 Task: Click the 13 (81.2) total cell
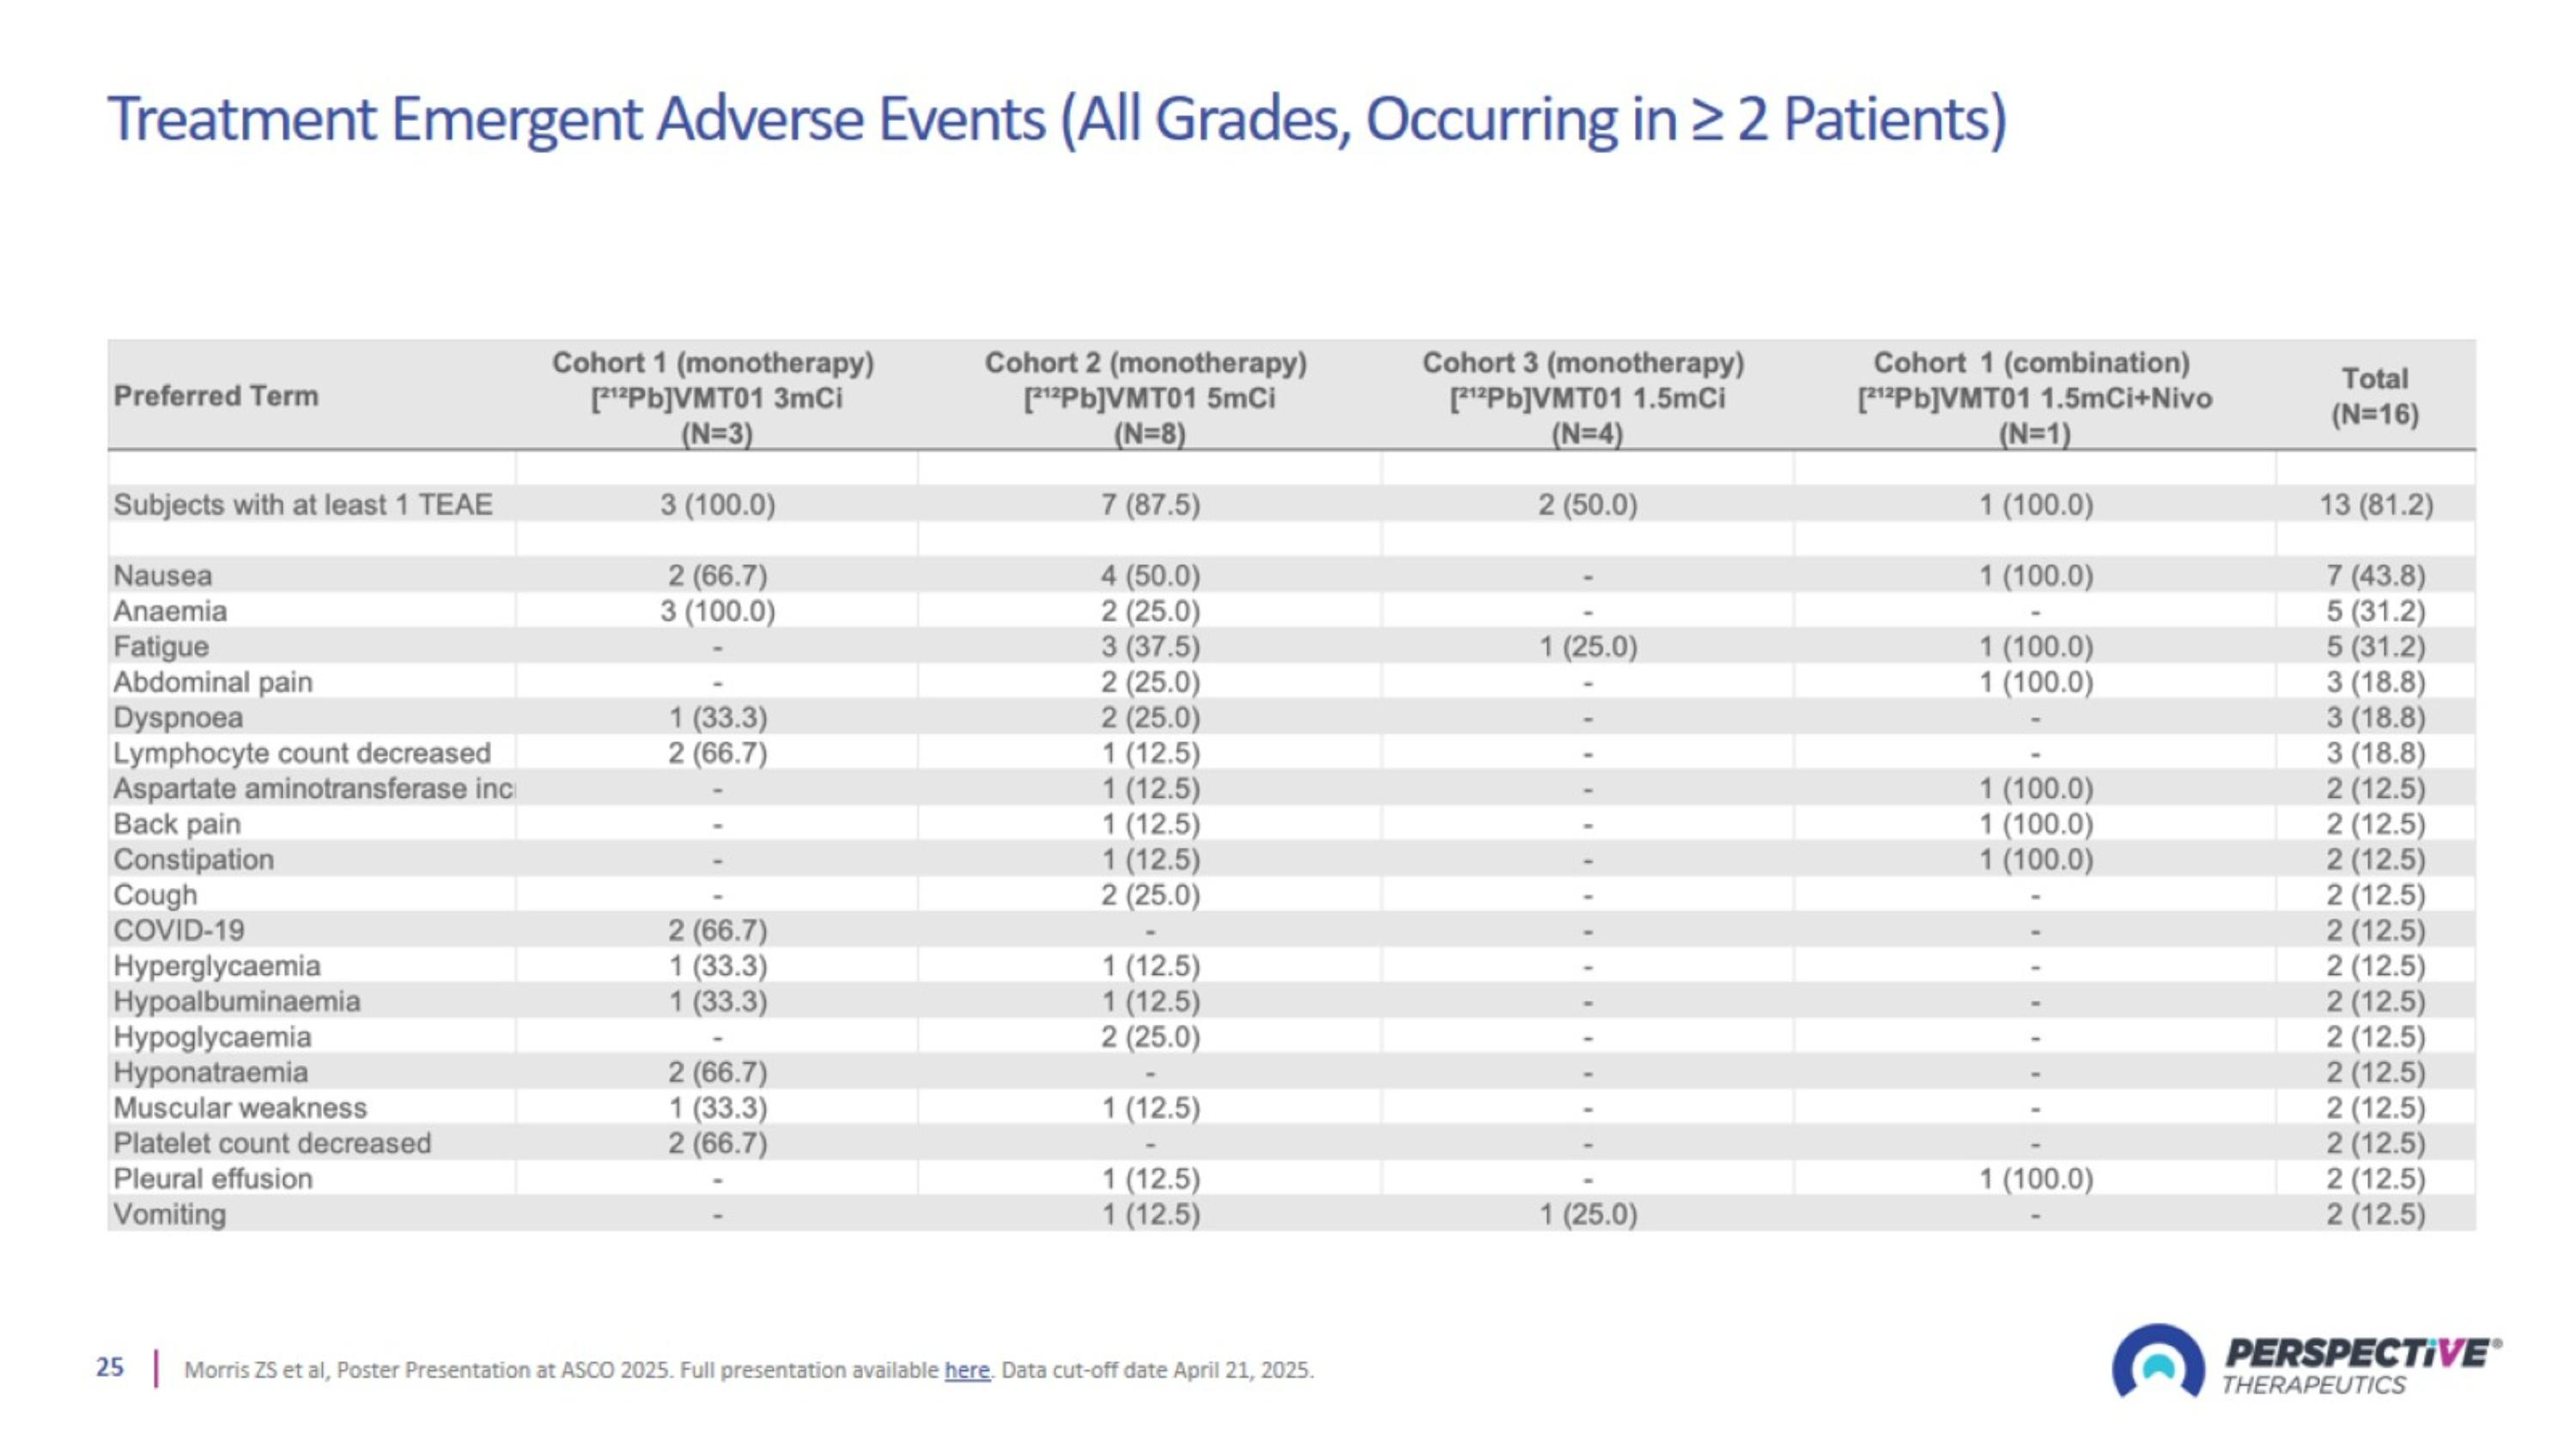tap(2375, 505)
